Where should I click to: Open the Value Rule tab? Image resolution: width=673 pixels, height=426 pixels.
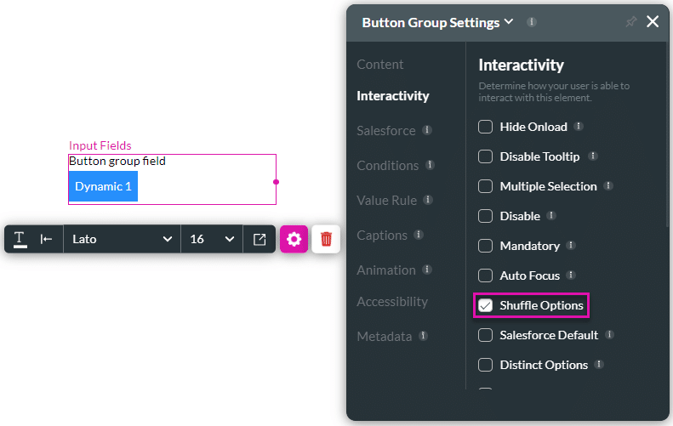[x=387, y=200]
